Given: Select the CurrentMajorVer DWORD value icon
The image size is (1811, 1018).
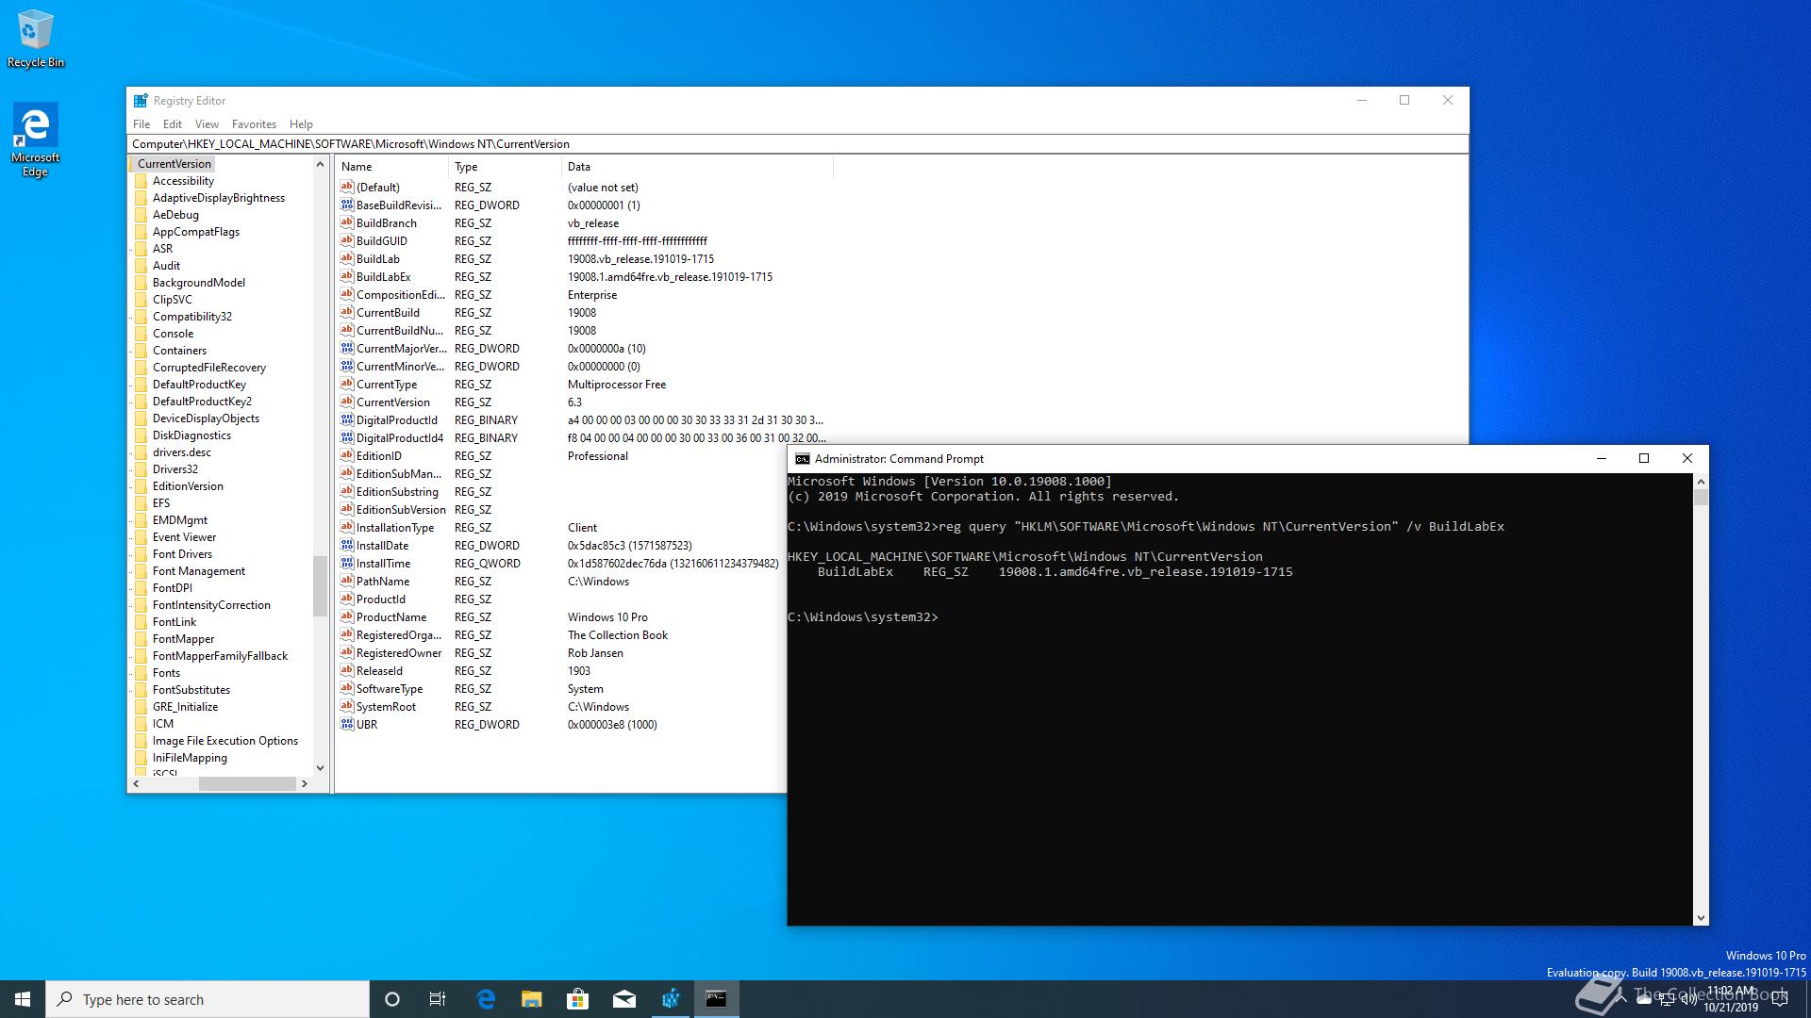Looking at the screenshot, I should (x=346, y=348).
